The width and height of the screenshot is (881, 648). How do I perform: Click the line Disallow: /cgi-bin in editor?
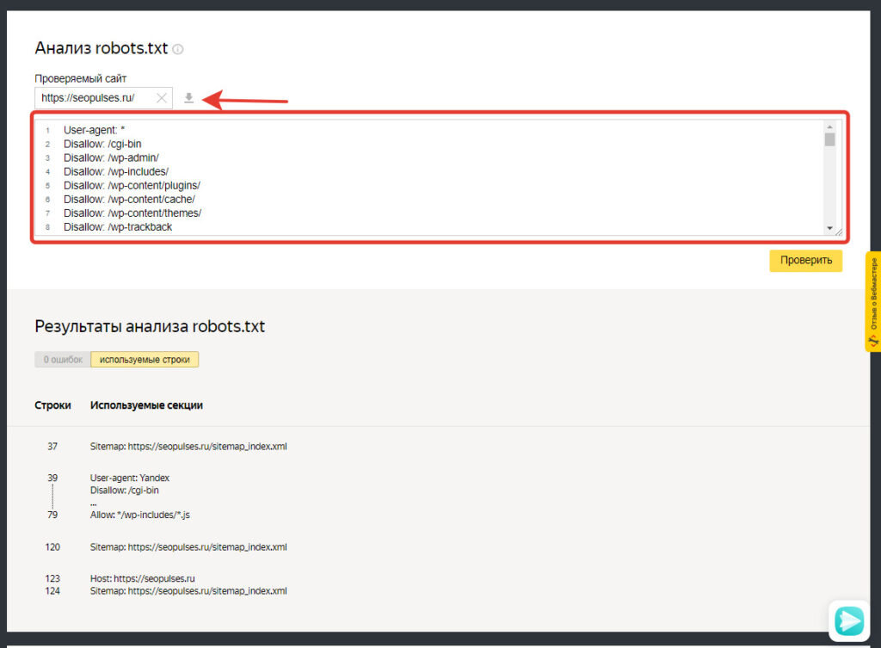tap(102, 144)
